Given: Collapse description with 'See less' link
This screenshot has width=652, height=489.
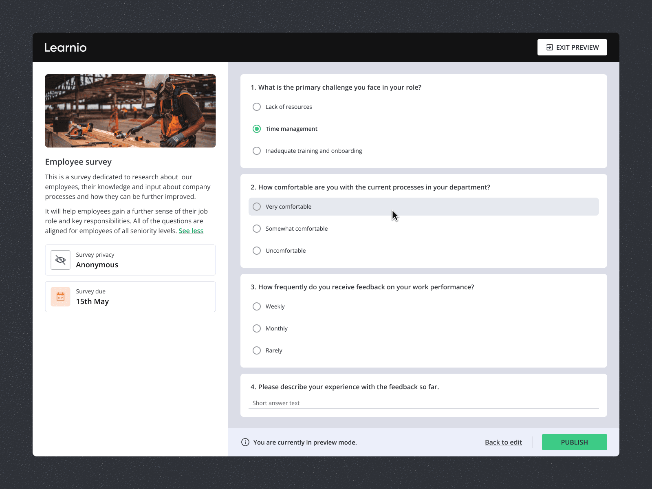Looking at the screenshot, I should [191, 231].
